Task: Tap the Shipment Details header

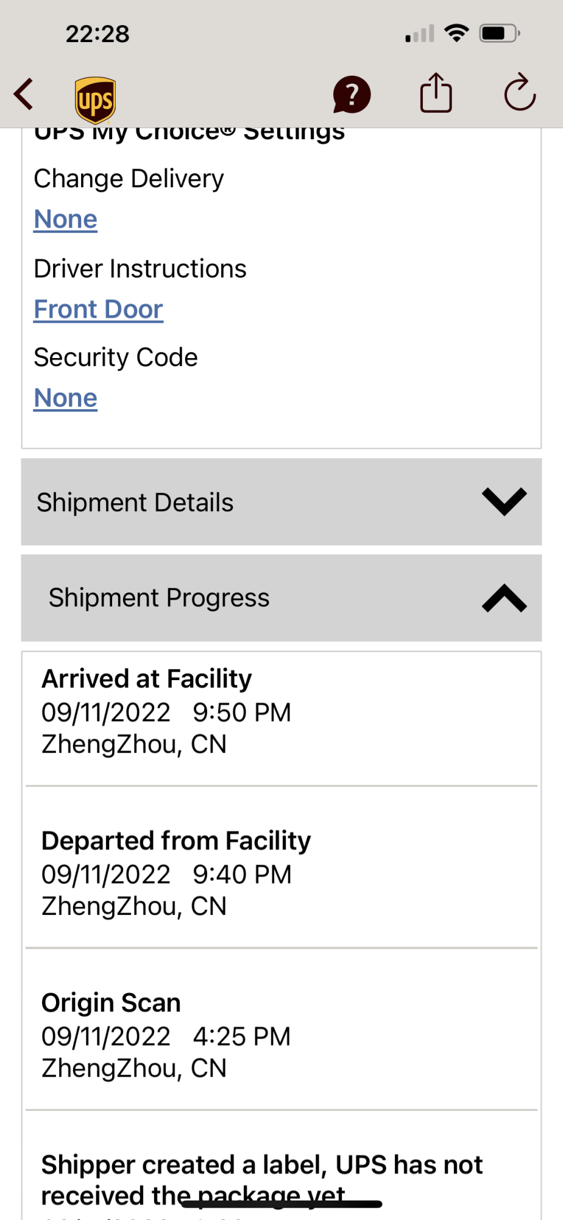Action: click(135, 503)
